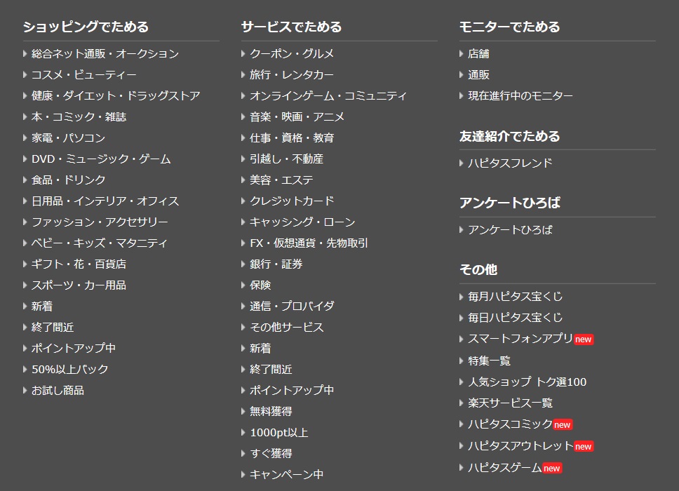Open ハピタスフレンド link
Screen dimensions: 679x491
coord(510,163)
